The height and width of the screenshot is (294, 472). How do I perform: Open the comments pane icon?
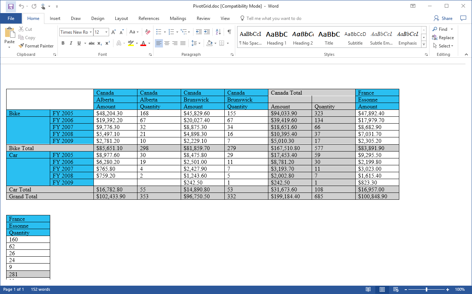coord(463,18)
